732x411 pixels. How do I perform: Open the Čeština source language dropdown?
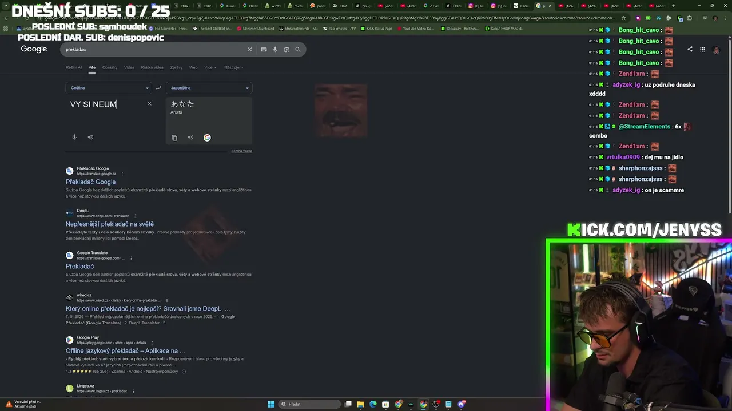point(109,88)
